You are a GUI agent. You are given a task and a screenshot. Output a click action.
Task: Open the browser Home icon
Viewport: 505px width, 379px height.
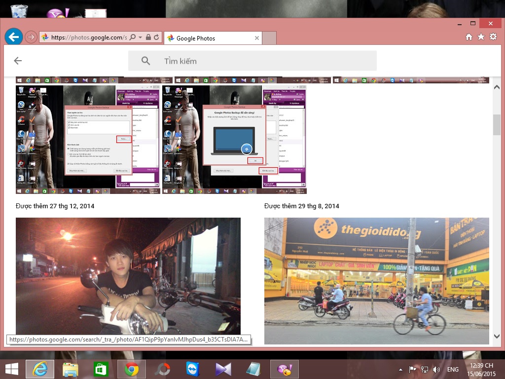469,37
